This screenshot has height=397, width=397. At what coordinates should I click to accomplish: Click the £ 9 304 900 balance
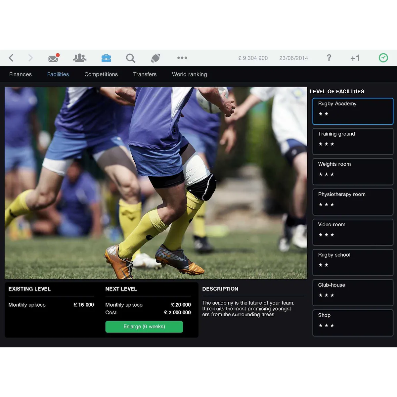click(x=253, y=58)
